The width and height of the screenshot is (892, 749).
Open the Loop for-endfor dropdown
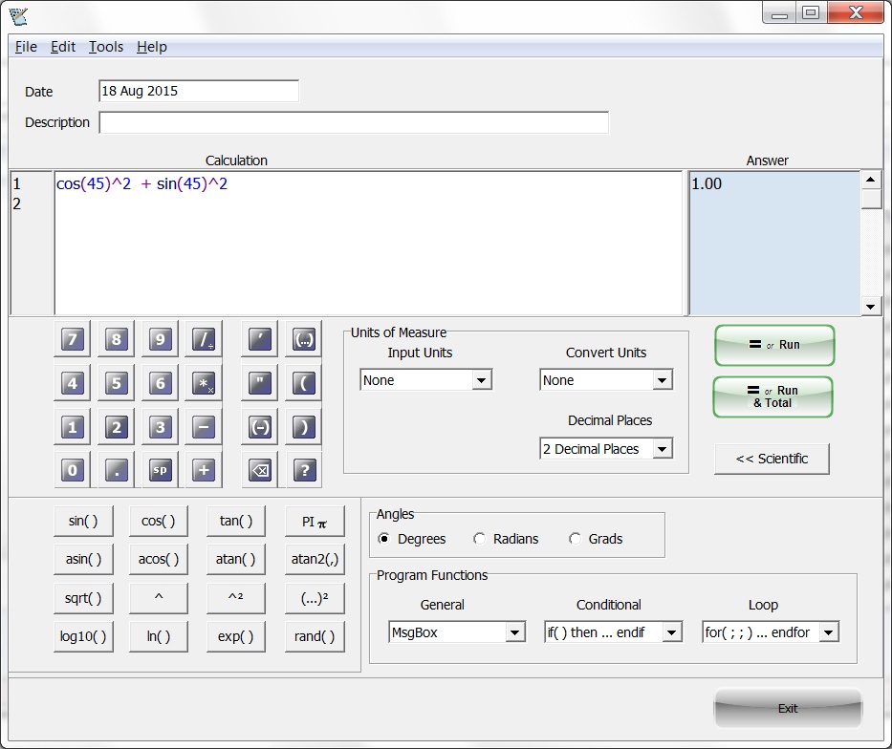click(771, 631)
